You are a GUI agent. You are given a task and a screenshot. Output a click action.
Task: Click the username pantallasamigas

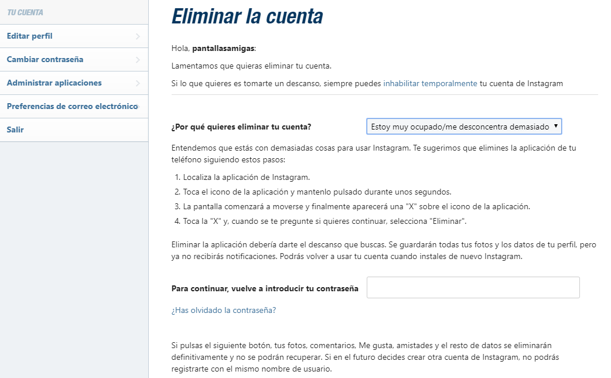[x=223, y=48]
